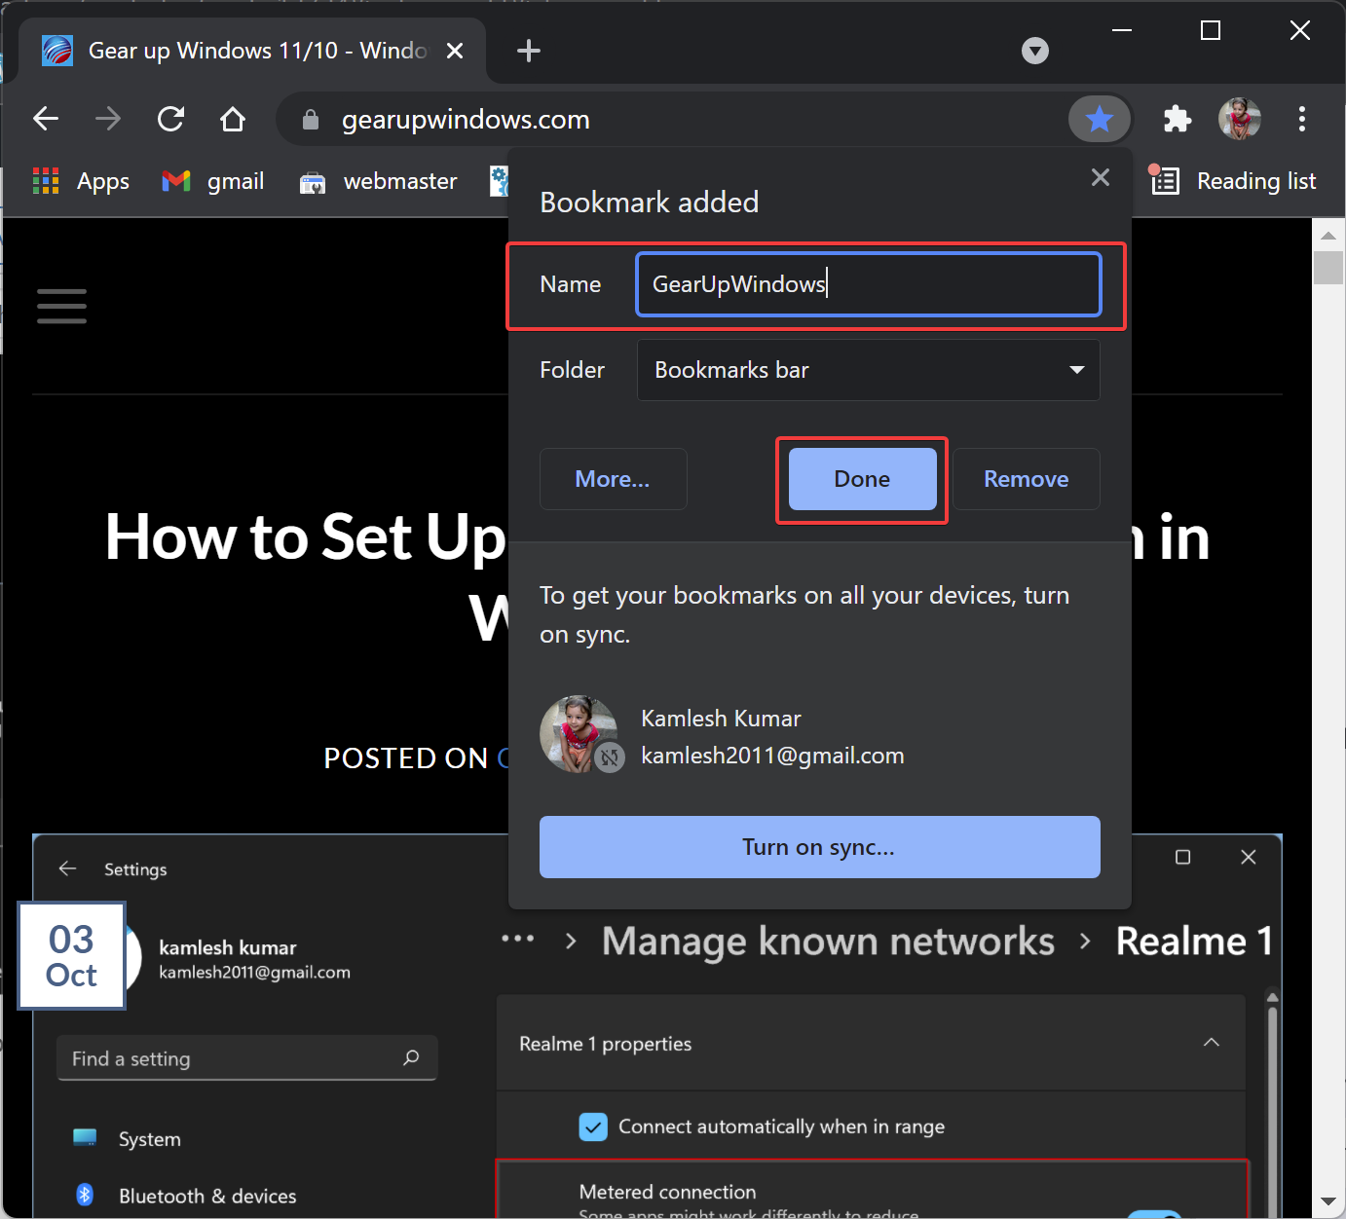Click the Metered connection label
Screen dimensions: 1346x1219
click(667, 1192)
